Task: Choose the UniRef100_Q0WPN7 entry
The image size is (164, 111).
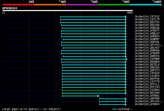Action: coord(147,39)
